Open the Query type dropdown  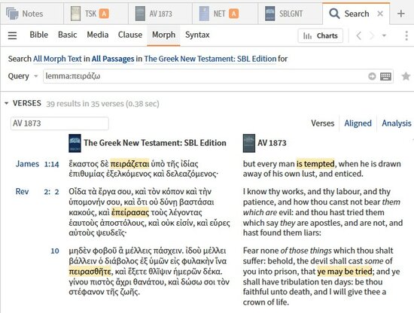(23, 76)
